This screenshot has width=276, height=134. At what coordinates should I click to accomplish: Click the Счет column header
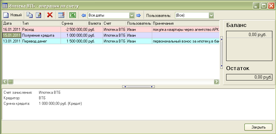pos(114,23)
